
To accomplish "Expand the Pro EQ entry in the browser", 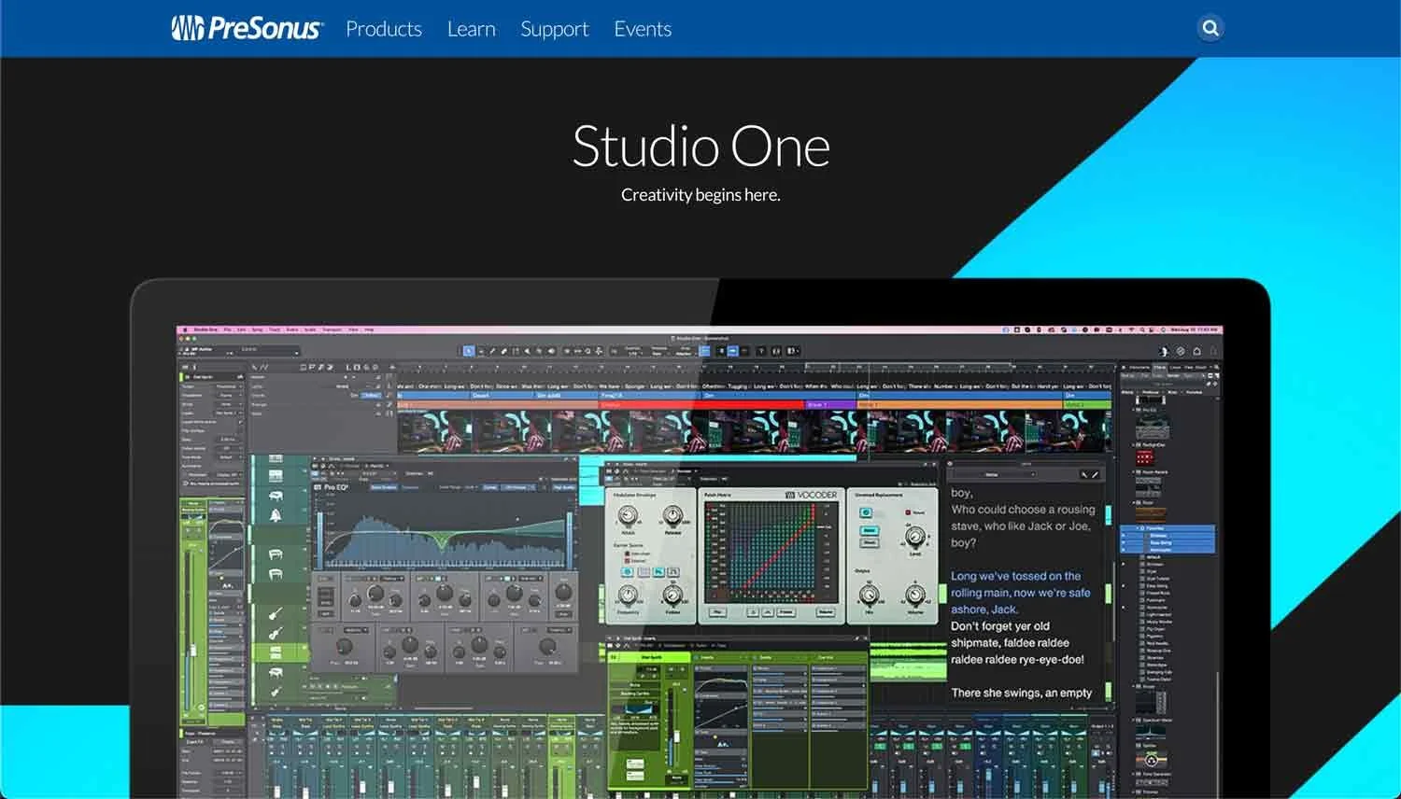I will pos(1133,409).
